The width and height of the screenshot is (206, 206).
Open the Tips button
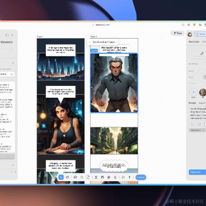tap(177, 33)
